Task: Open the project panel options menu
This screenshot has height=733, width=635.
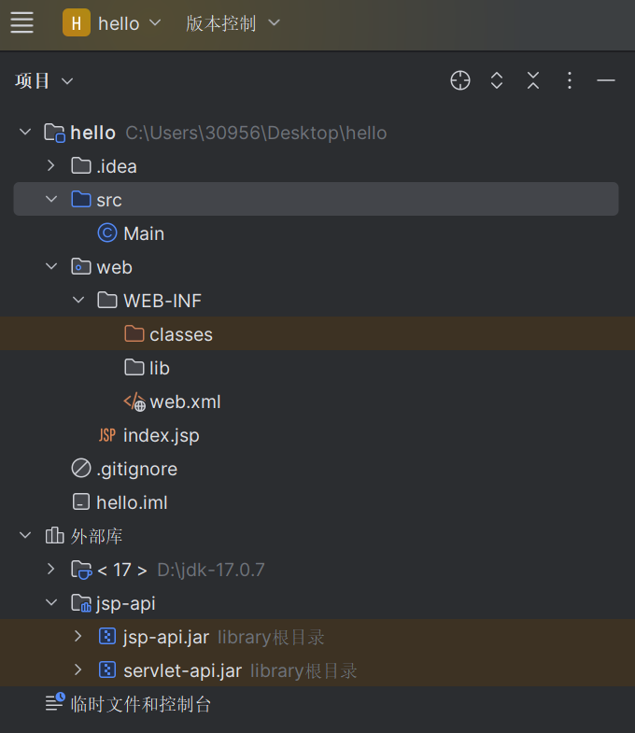Action: [570, 80]
